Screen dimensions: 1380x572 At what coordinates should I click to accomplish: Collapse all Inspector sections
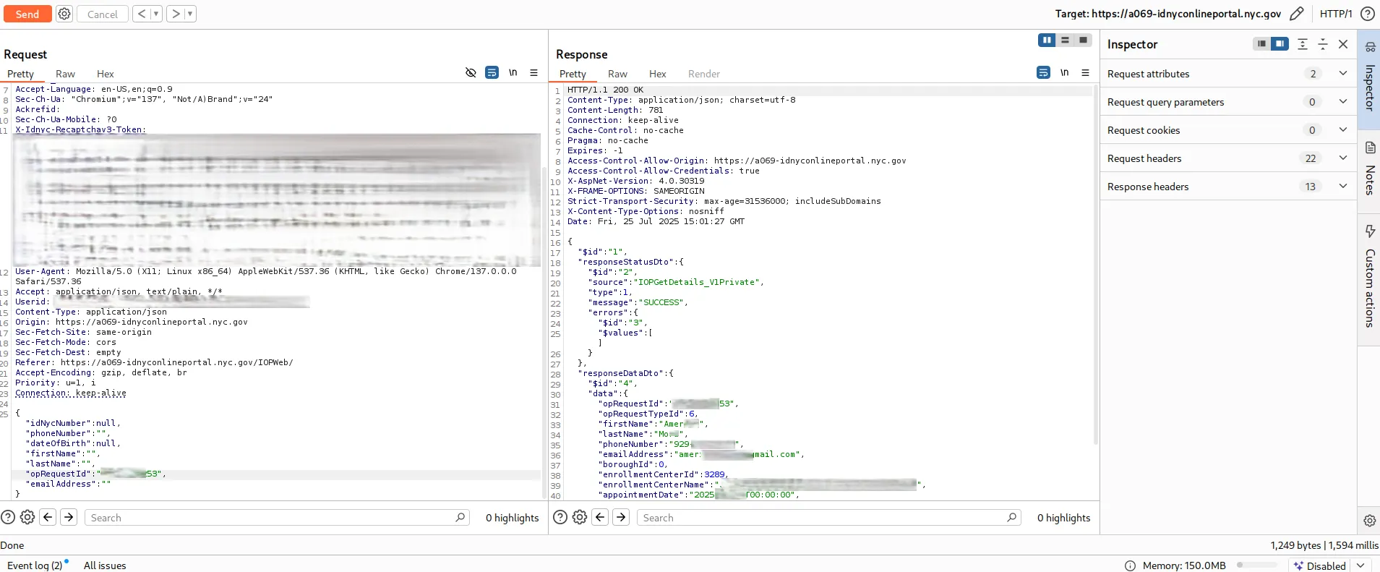pos(1323,44)
